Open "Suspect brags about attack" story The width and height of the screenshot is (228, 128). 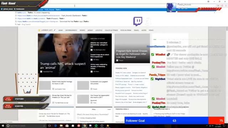(100, 55)
